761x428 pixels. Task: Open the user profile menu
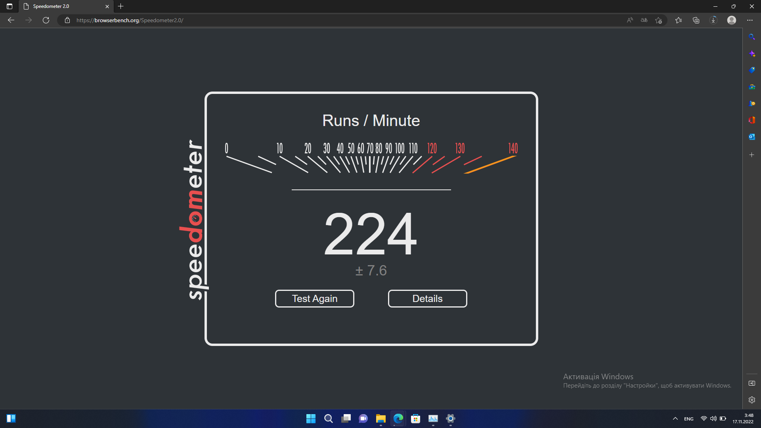tap(732, 20)
